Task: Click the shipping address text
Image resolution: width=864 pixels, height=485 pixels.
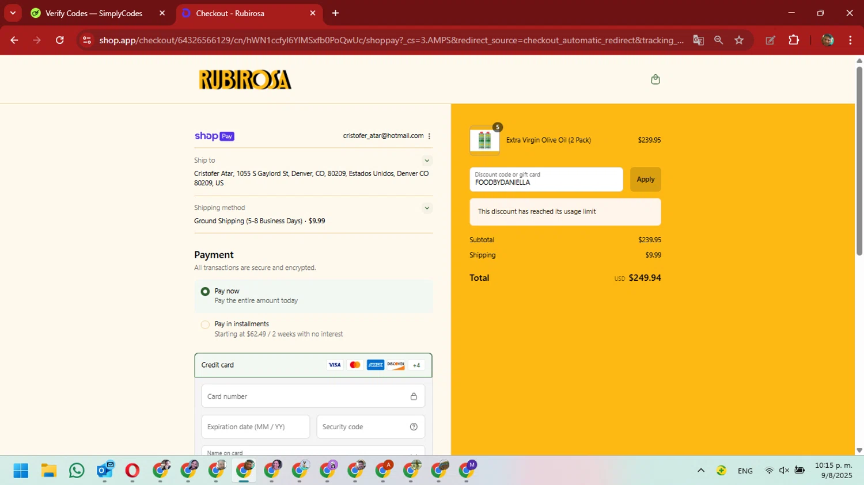Action: [x=311, y=178]
